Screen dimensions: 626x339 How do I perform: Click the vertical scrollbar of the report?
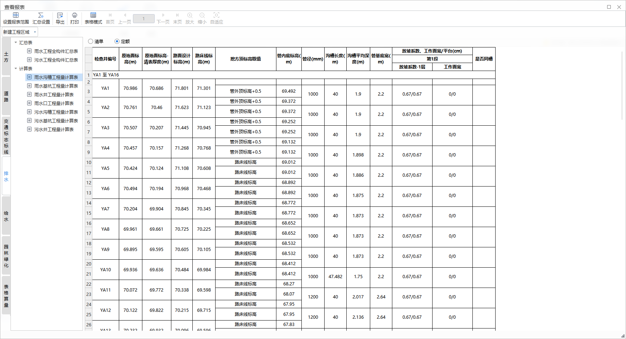[622, 87]
